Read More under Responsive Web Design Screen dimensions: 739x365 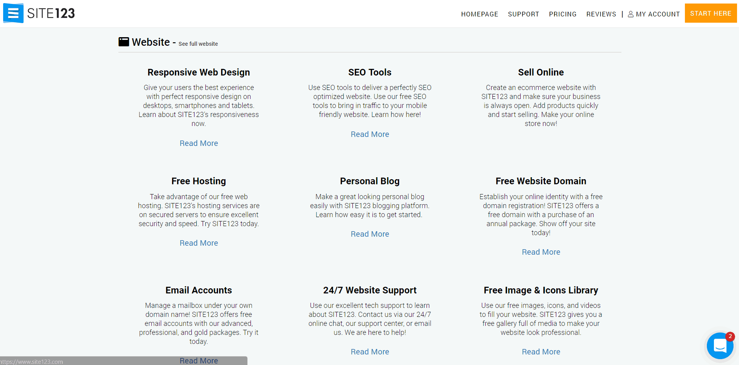pyautogui.click(x=199, y=143)
